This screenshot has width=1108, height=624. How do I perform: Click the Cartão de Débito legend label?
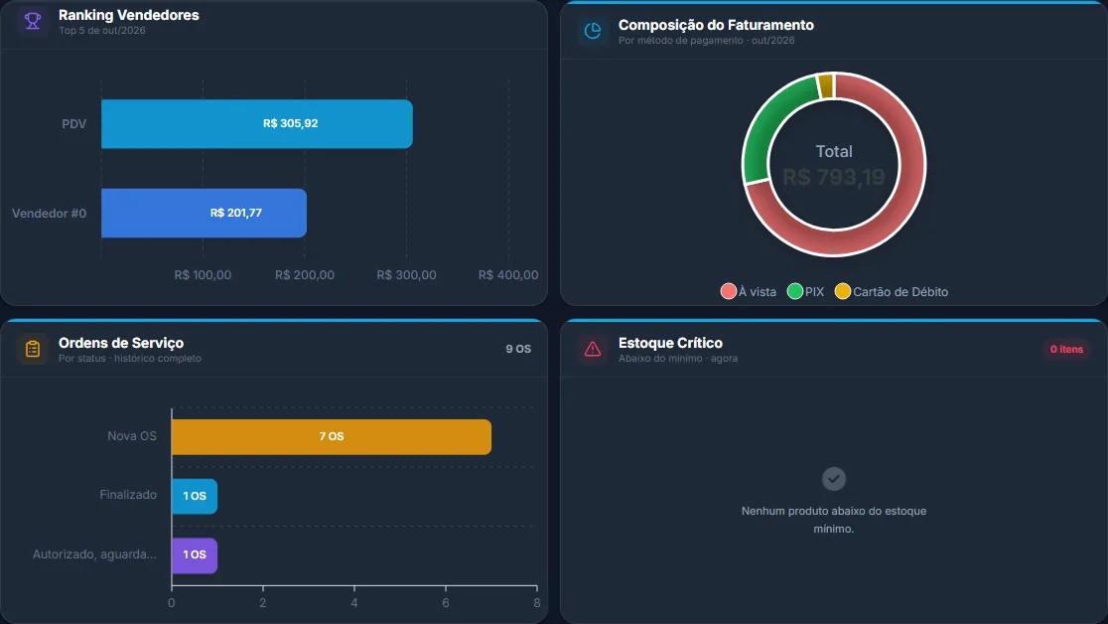(x=900, y=291)
